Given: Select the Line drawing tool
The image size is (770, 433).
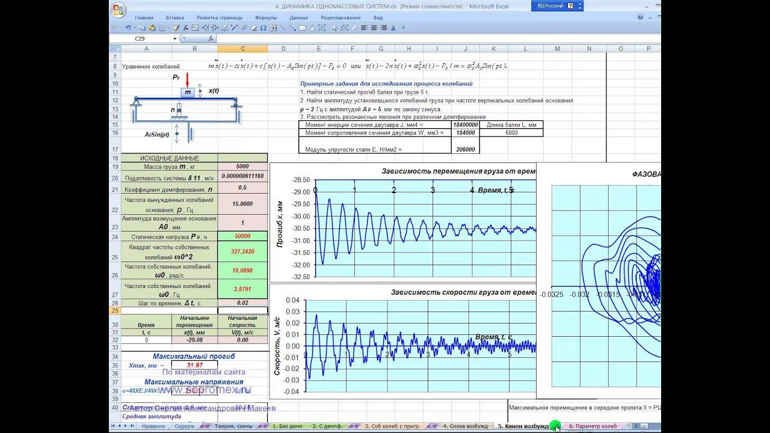Looking at the screenshot, I should (283, 28).
